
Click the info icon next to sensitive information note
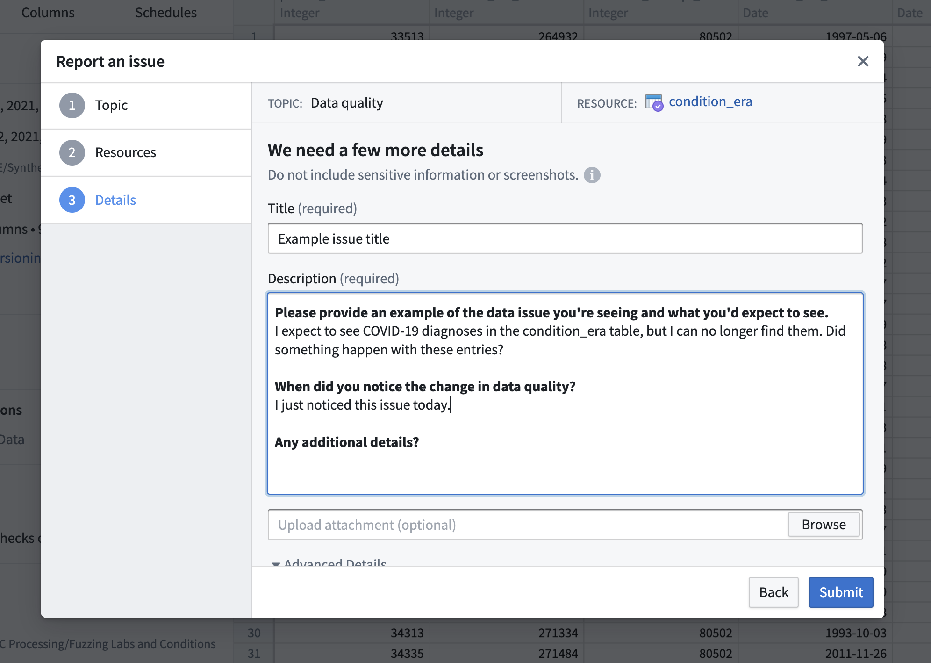592,175
